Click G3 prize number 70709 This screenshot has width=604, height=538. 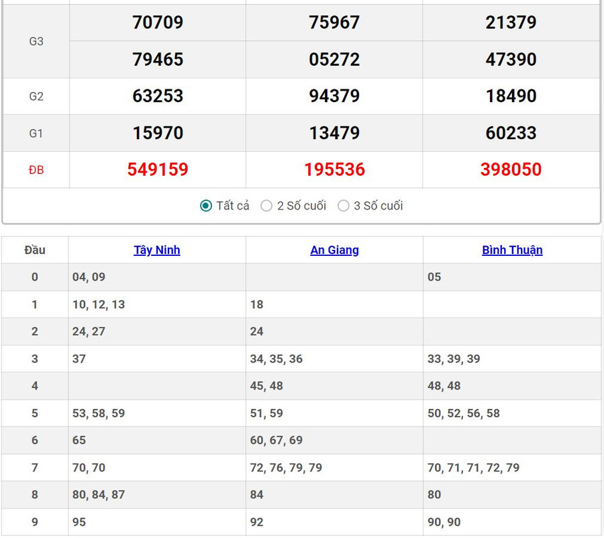(158, 23)
